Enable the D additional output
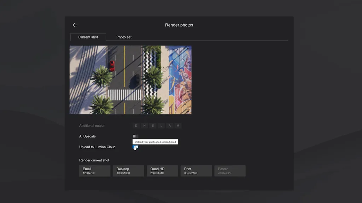The image size is (362, 203). pos(136,126)
